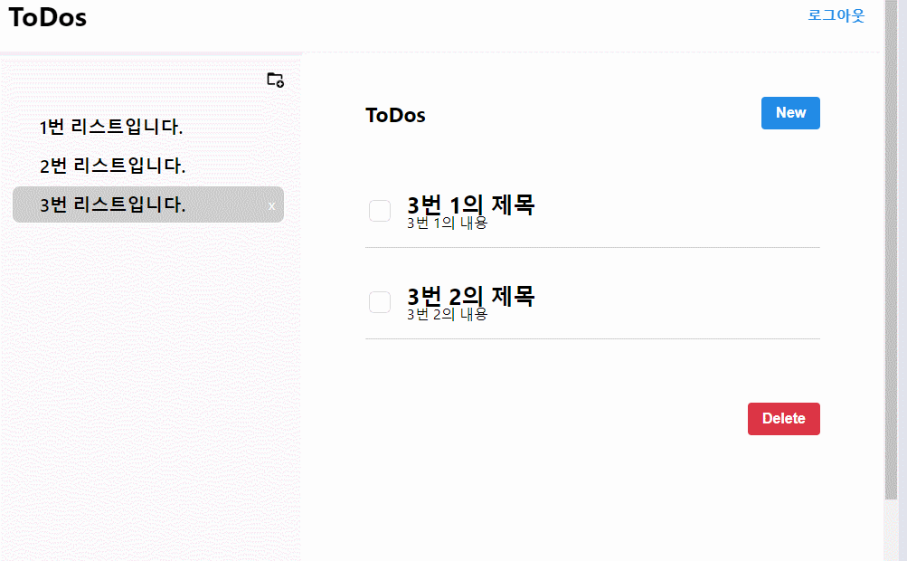Click the divider below the first todo item
The image size is (907, 561).
click(592, 248)
